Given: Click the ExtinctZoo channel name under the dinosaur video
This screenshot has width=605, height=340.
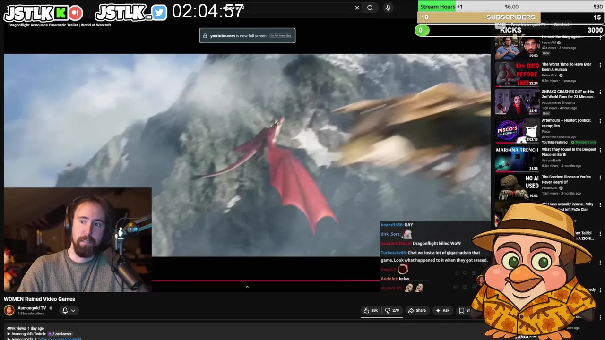Looking at the screenshot, I should [x=549, y=188].
